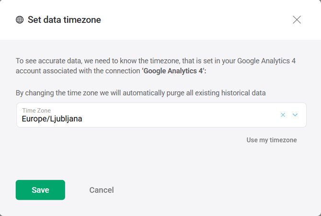Click the small Time Zone field label

[36, 111]
